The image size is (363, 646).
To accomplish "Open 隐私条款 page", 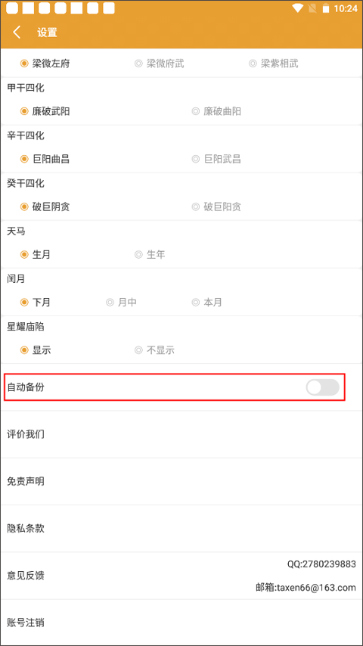I will click(181, 529).
